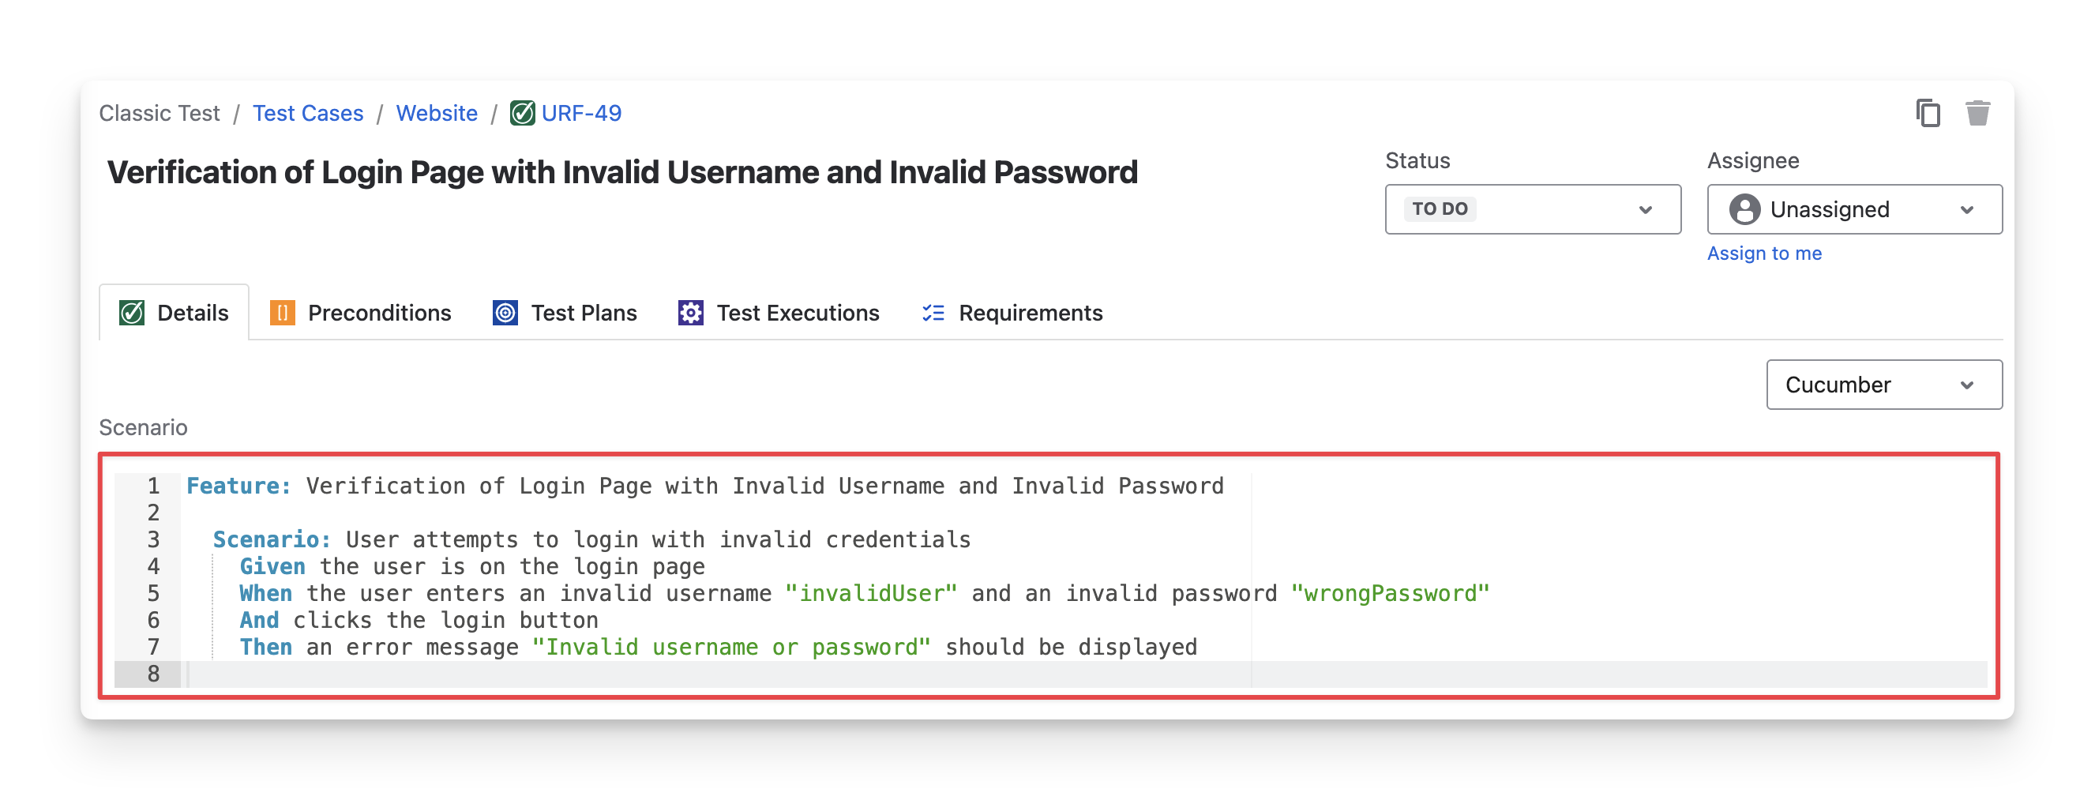Click the Test Plans target icon
2095x800 pixels.
[x=505, y=313]
